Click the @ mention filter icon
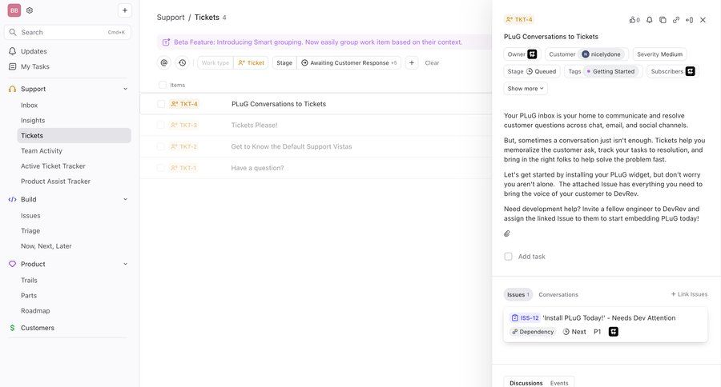The image size is (721, 387). click(x=164, y=62)
